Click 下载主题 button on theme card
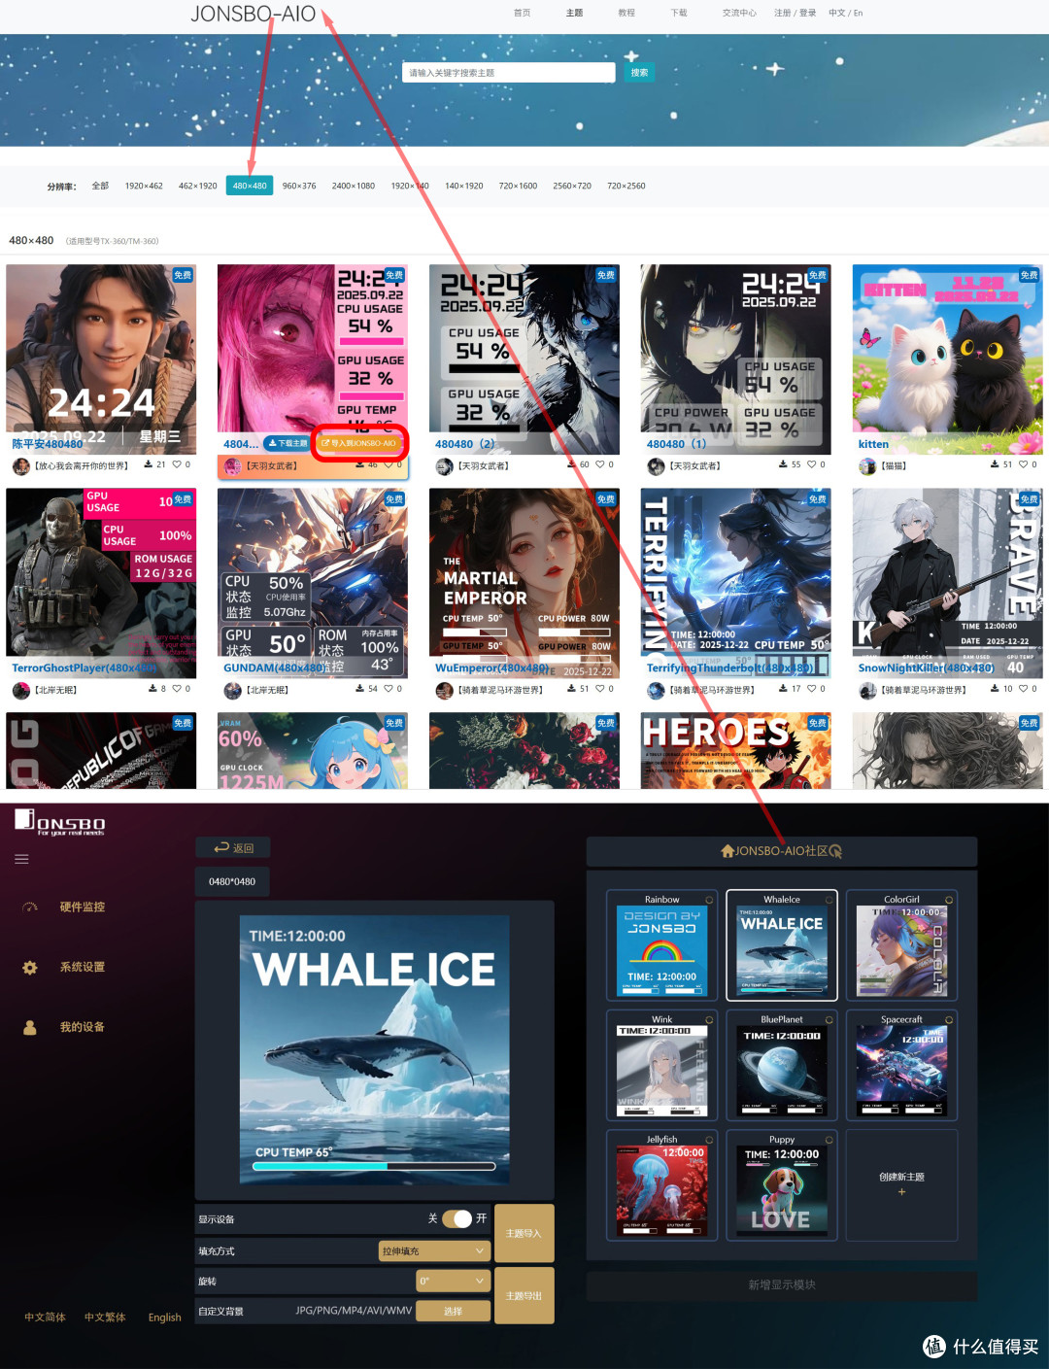Image resolution: width=1049 pixels, height=1369 pixels. click(288, 443)
